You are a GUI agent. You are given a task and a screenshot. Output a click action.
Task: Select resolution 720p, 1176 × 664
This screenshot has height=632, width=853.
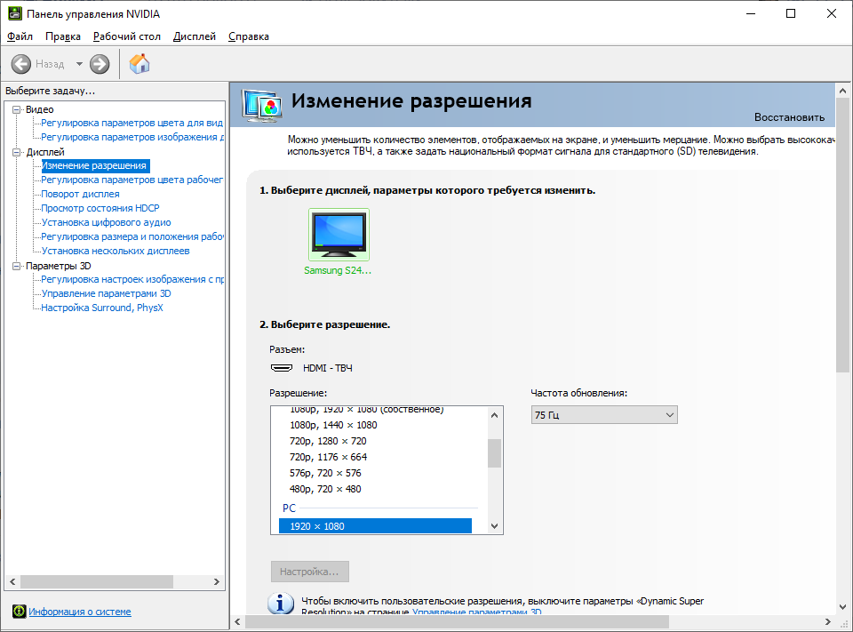[x=328, y=457]
